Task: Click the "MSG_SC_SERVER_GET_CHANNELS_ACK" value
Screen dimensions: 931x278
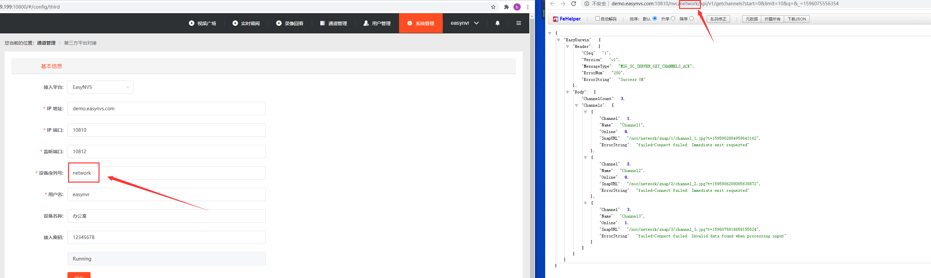Action: pyautogui.click(x=656, y=66)
